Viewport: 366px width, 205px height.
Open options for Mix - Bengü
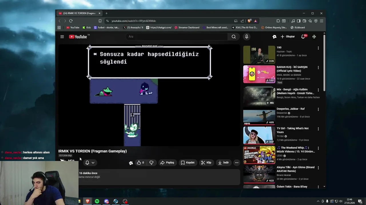click(318, 90)
